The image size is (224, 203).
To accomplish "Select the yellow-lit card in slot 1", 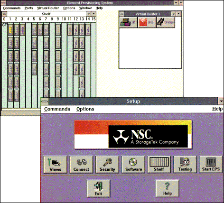I will click(10, 30).
